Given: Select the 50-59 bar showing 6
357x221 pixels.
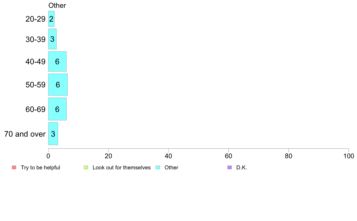Looking at the screenshot, I should pos(58,85).
